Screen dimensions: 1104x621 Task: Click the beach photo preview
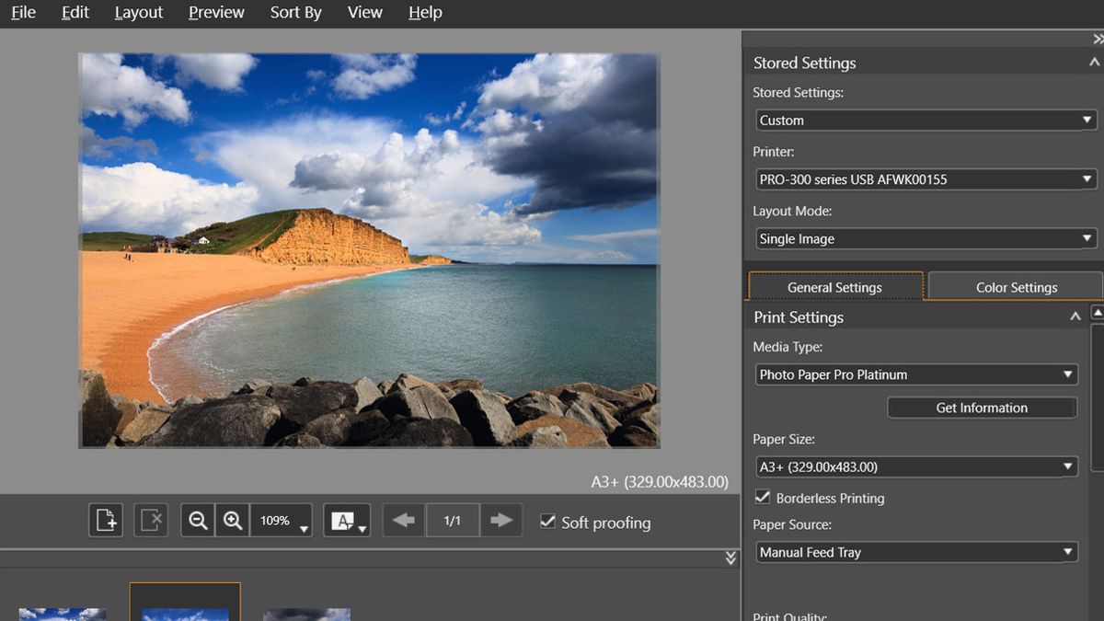[369, 250]
